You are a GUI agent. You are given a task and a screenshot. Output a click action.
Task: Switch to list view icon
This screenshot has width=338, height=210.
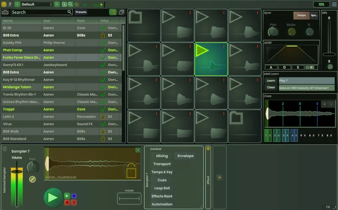click(113, 12)
